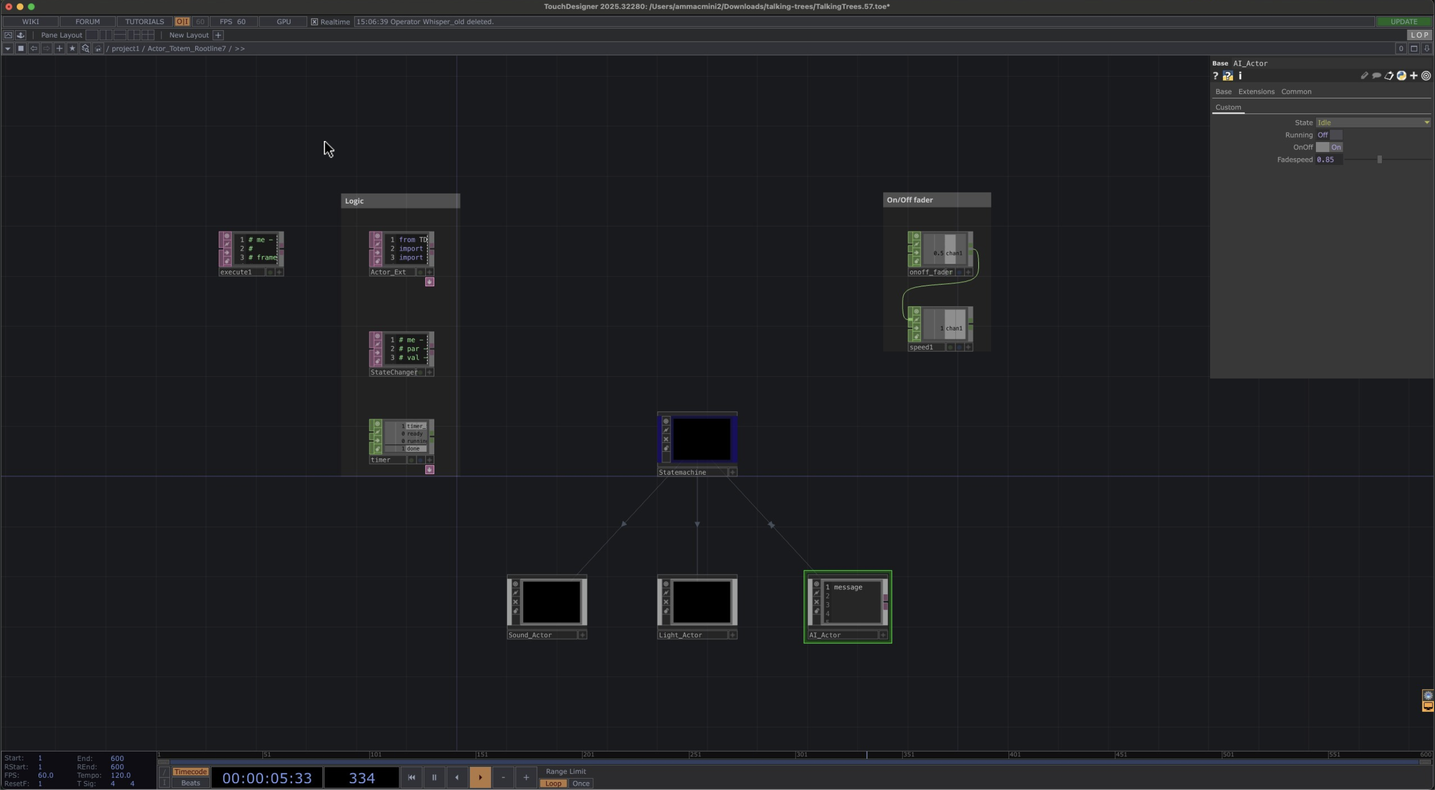Select Loop range limit
Image resolution: width=1435 pixels, height=790 pixels.
coord(553,783)
